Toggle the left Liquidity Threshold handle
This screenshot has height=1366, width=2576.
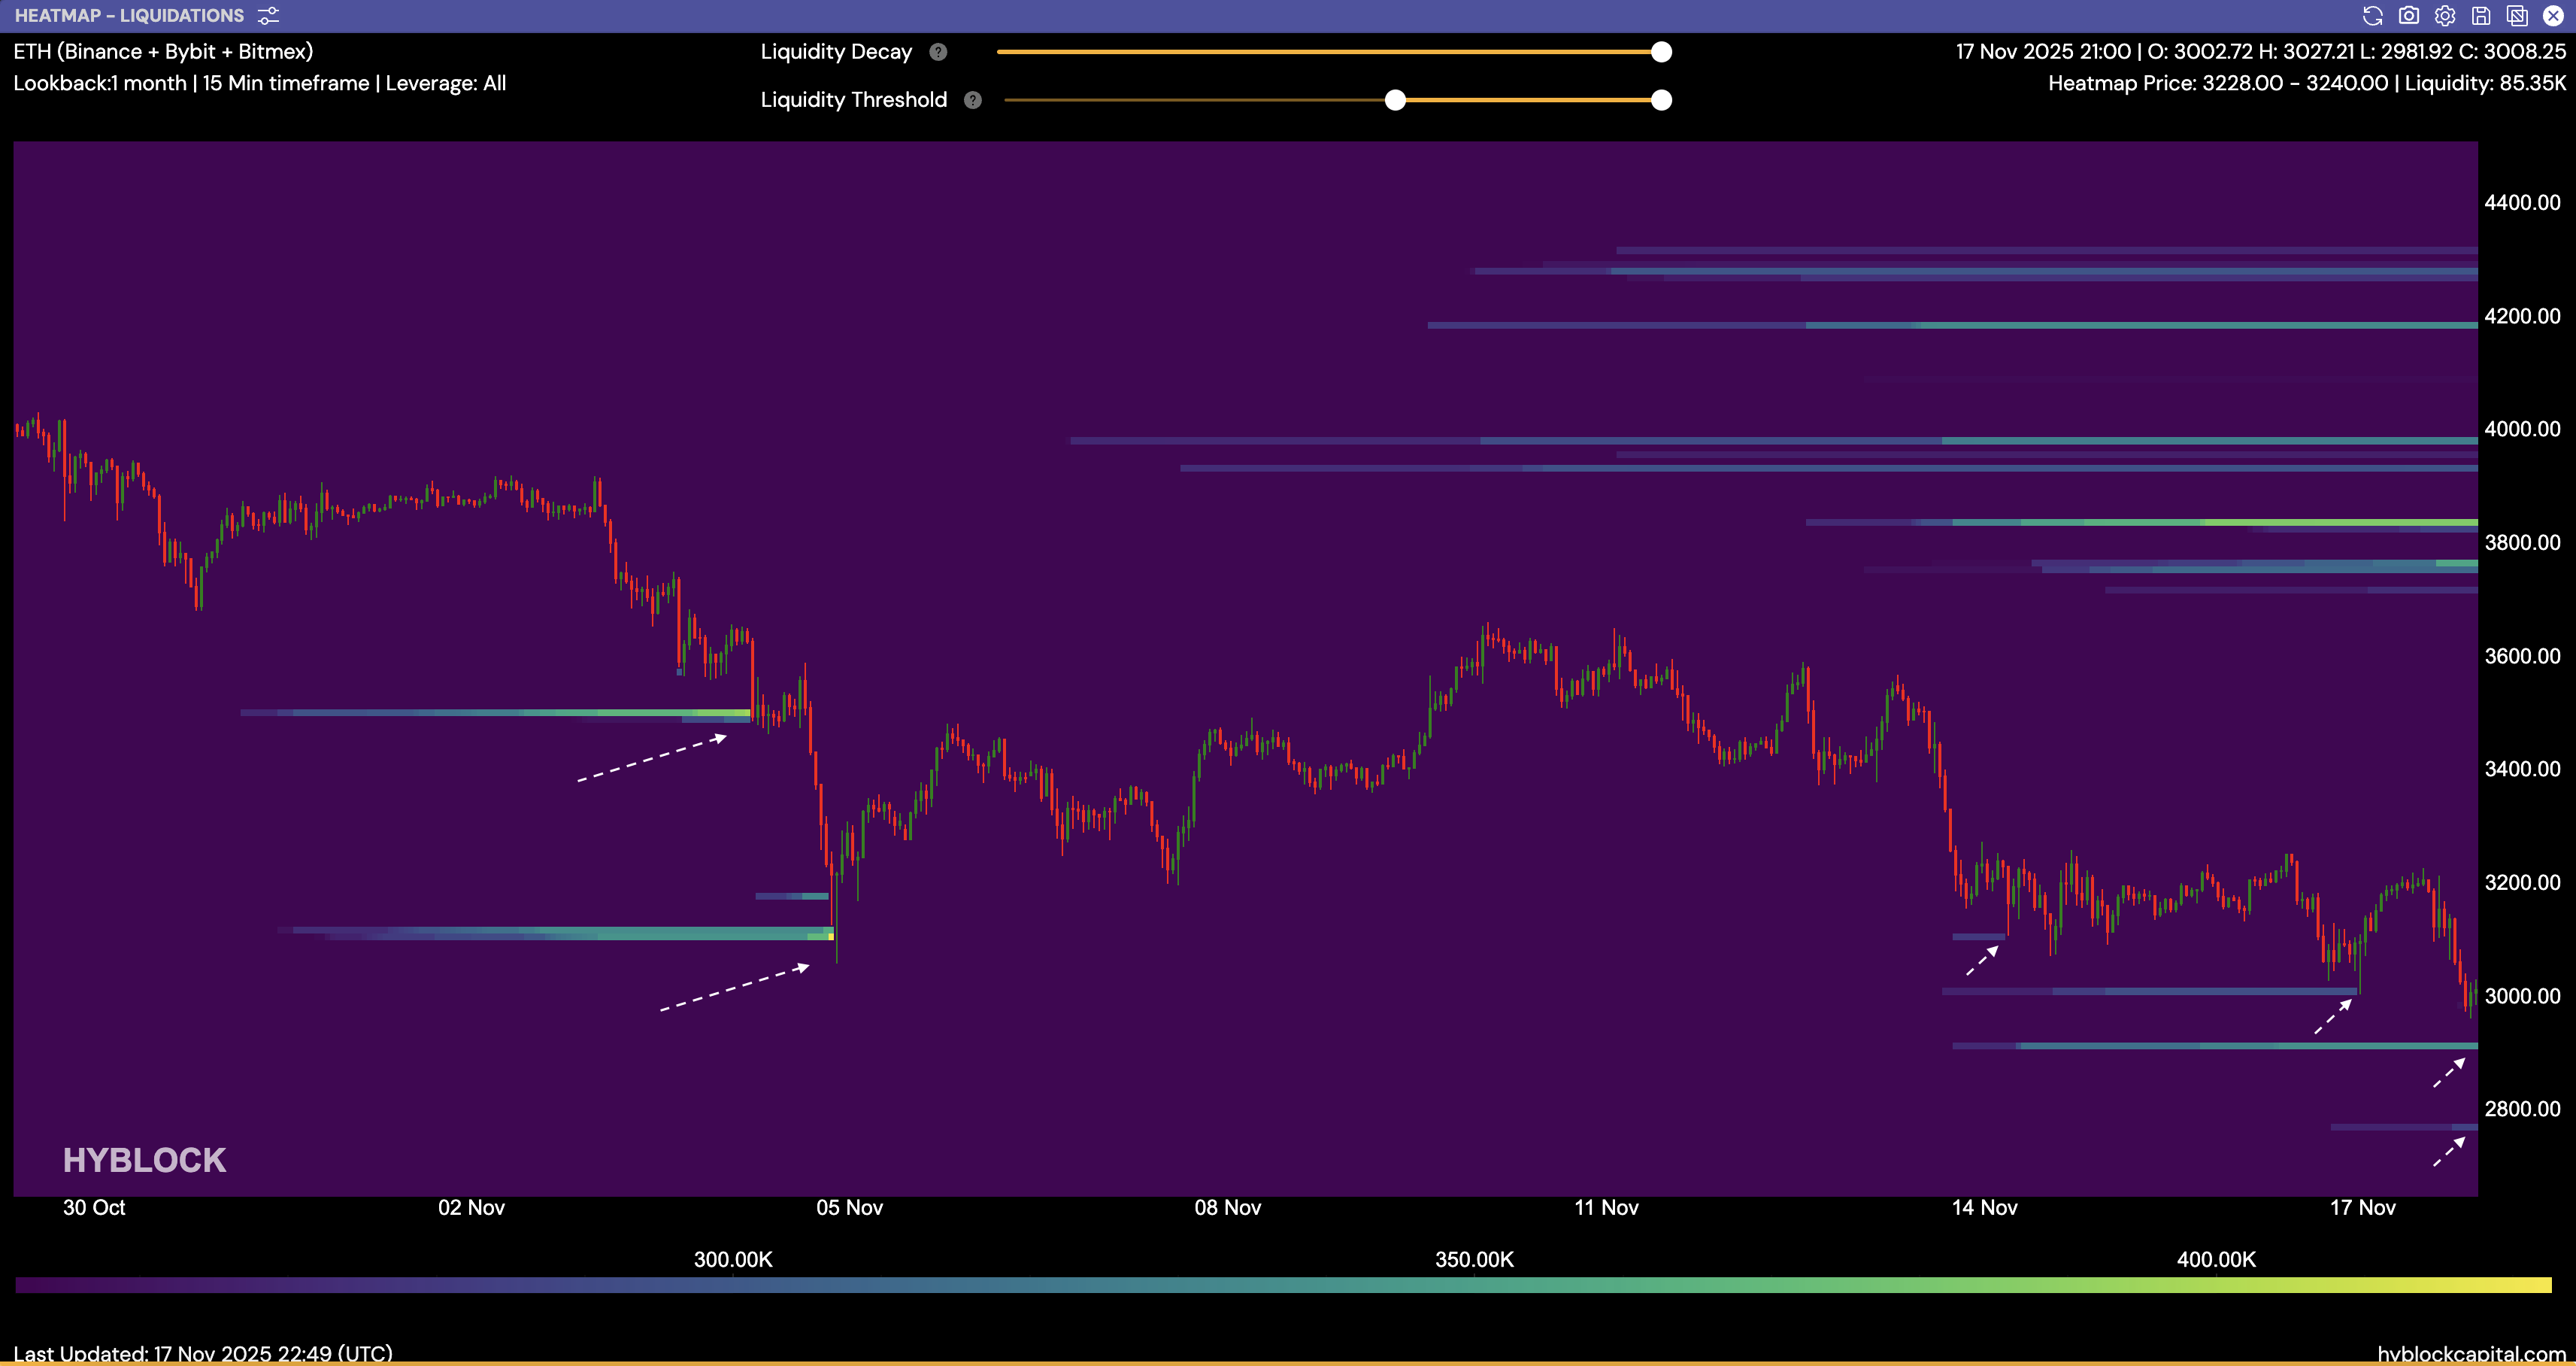tap(1396, 100)
